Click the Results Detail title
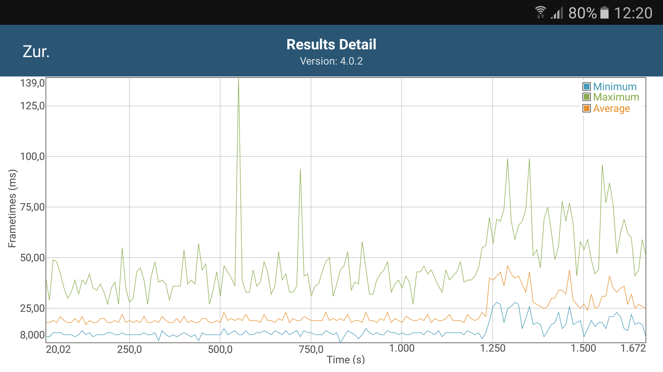 [331, 44]
